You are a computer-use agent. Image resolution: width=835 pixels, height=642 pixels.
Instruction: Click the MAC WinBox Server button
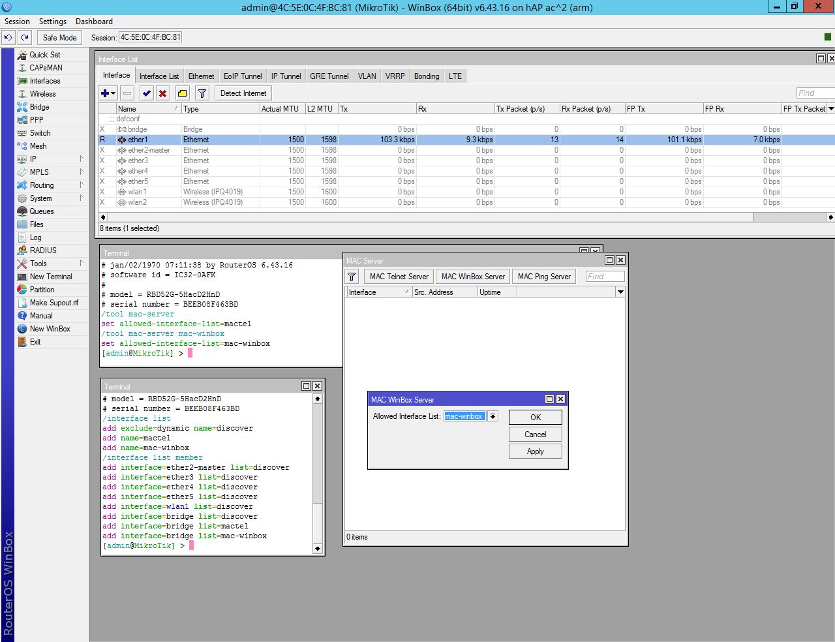(x=473, y=277)
